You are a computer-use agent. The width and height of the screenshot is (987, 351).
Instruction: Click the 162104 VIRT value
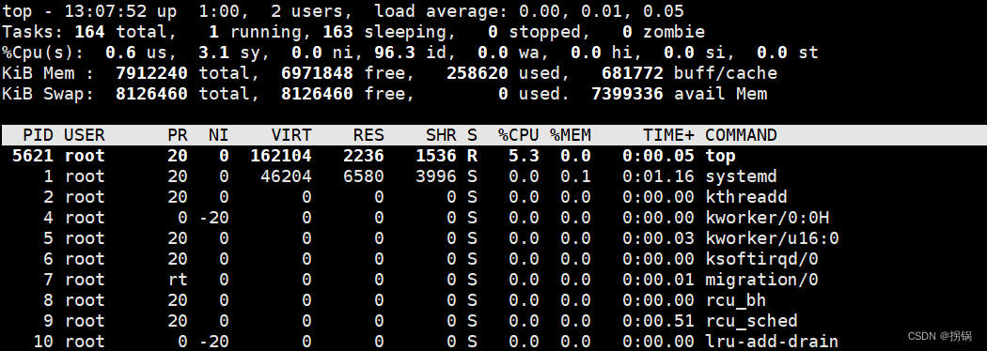281,156
